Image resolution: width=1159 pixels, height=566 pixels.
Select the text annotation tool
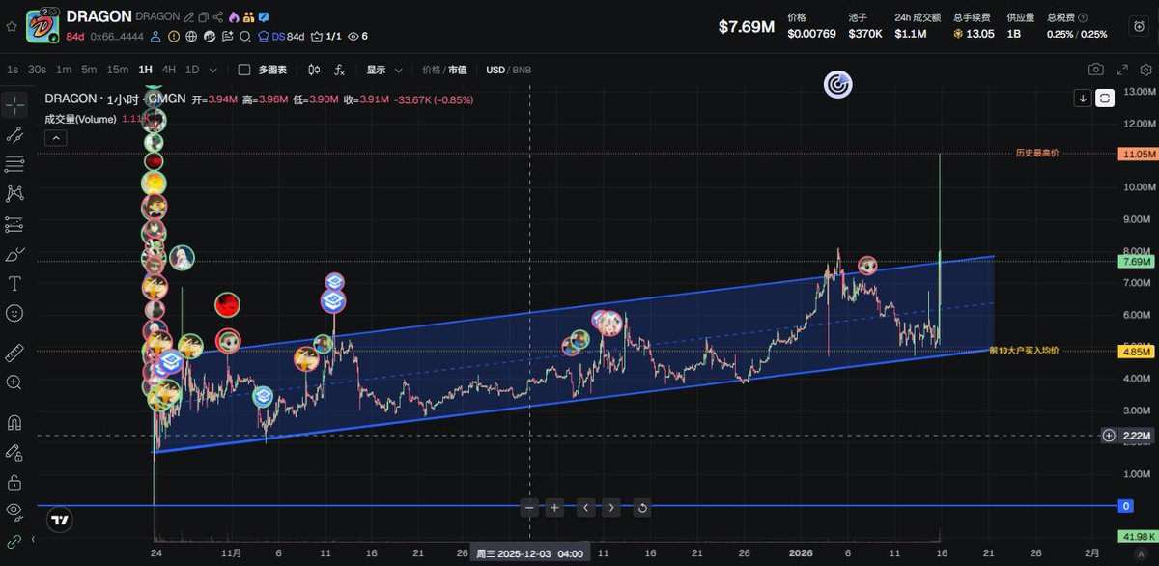point(14,284)
